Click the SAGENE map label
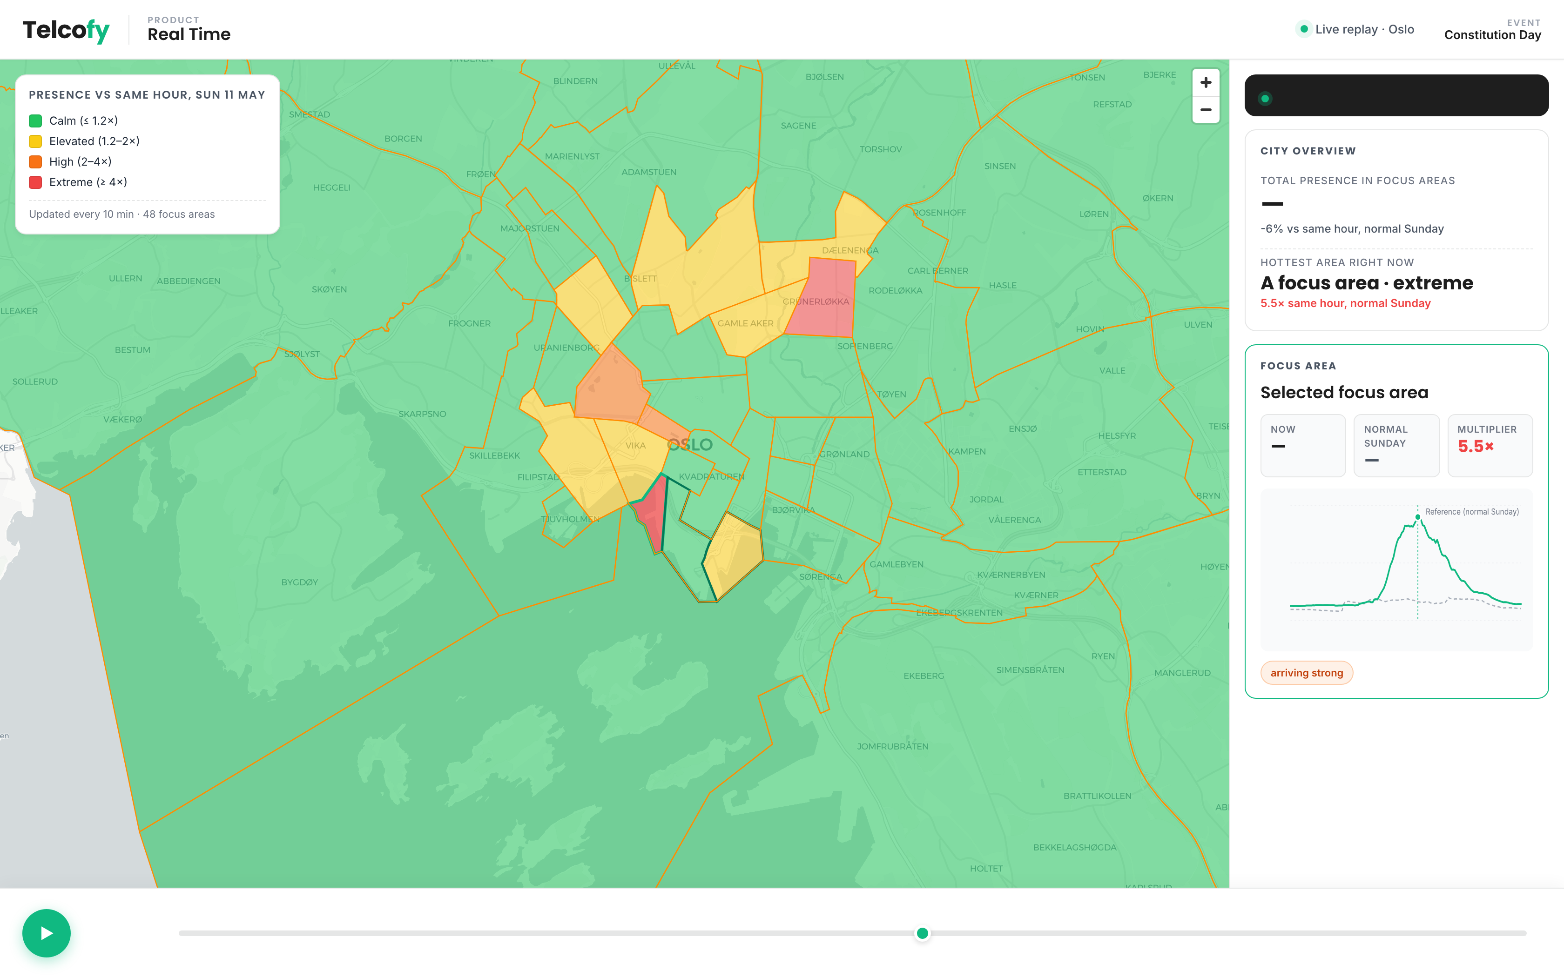This screenshot has width=1564, height=977. (798, 125)
